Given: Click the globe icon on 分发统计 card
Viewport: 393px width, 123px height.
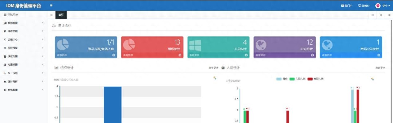Looking at the screenshot, I should pyautogui.click(x=261, y=45).
